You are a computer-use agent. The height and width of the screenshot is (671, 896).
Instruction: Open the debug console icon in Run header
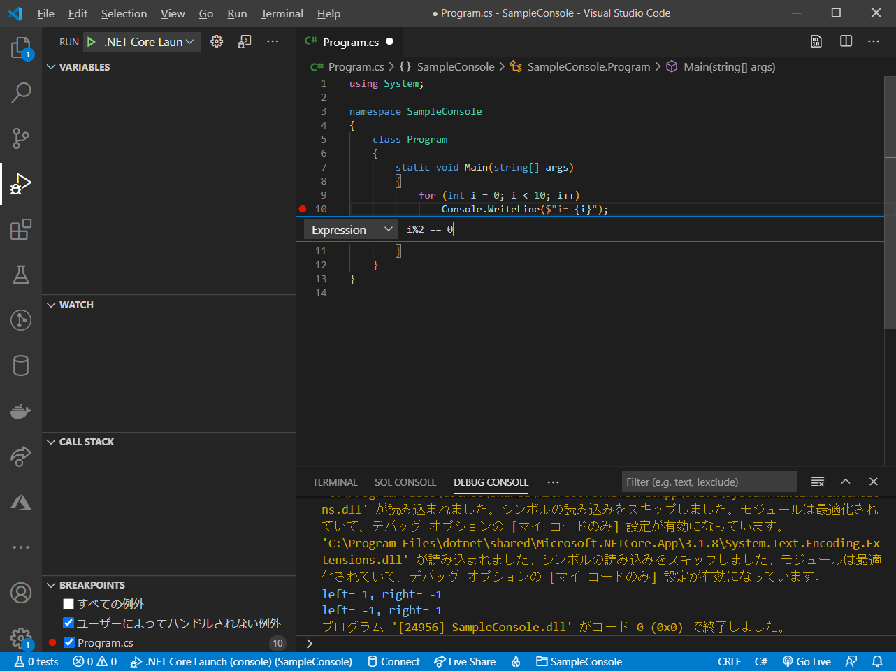[x=244, y=42]
